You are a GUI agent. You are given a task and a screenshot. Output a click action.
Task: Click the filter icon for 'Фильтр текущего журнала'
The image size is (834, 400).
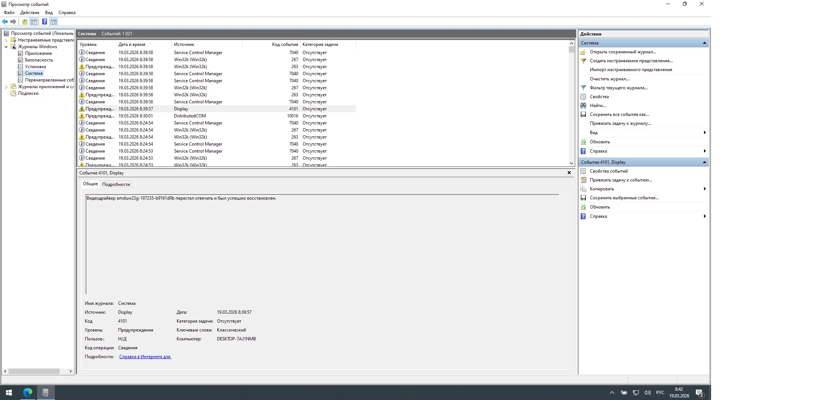[583, 88]
